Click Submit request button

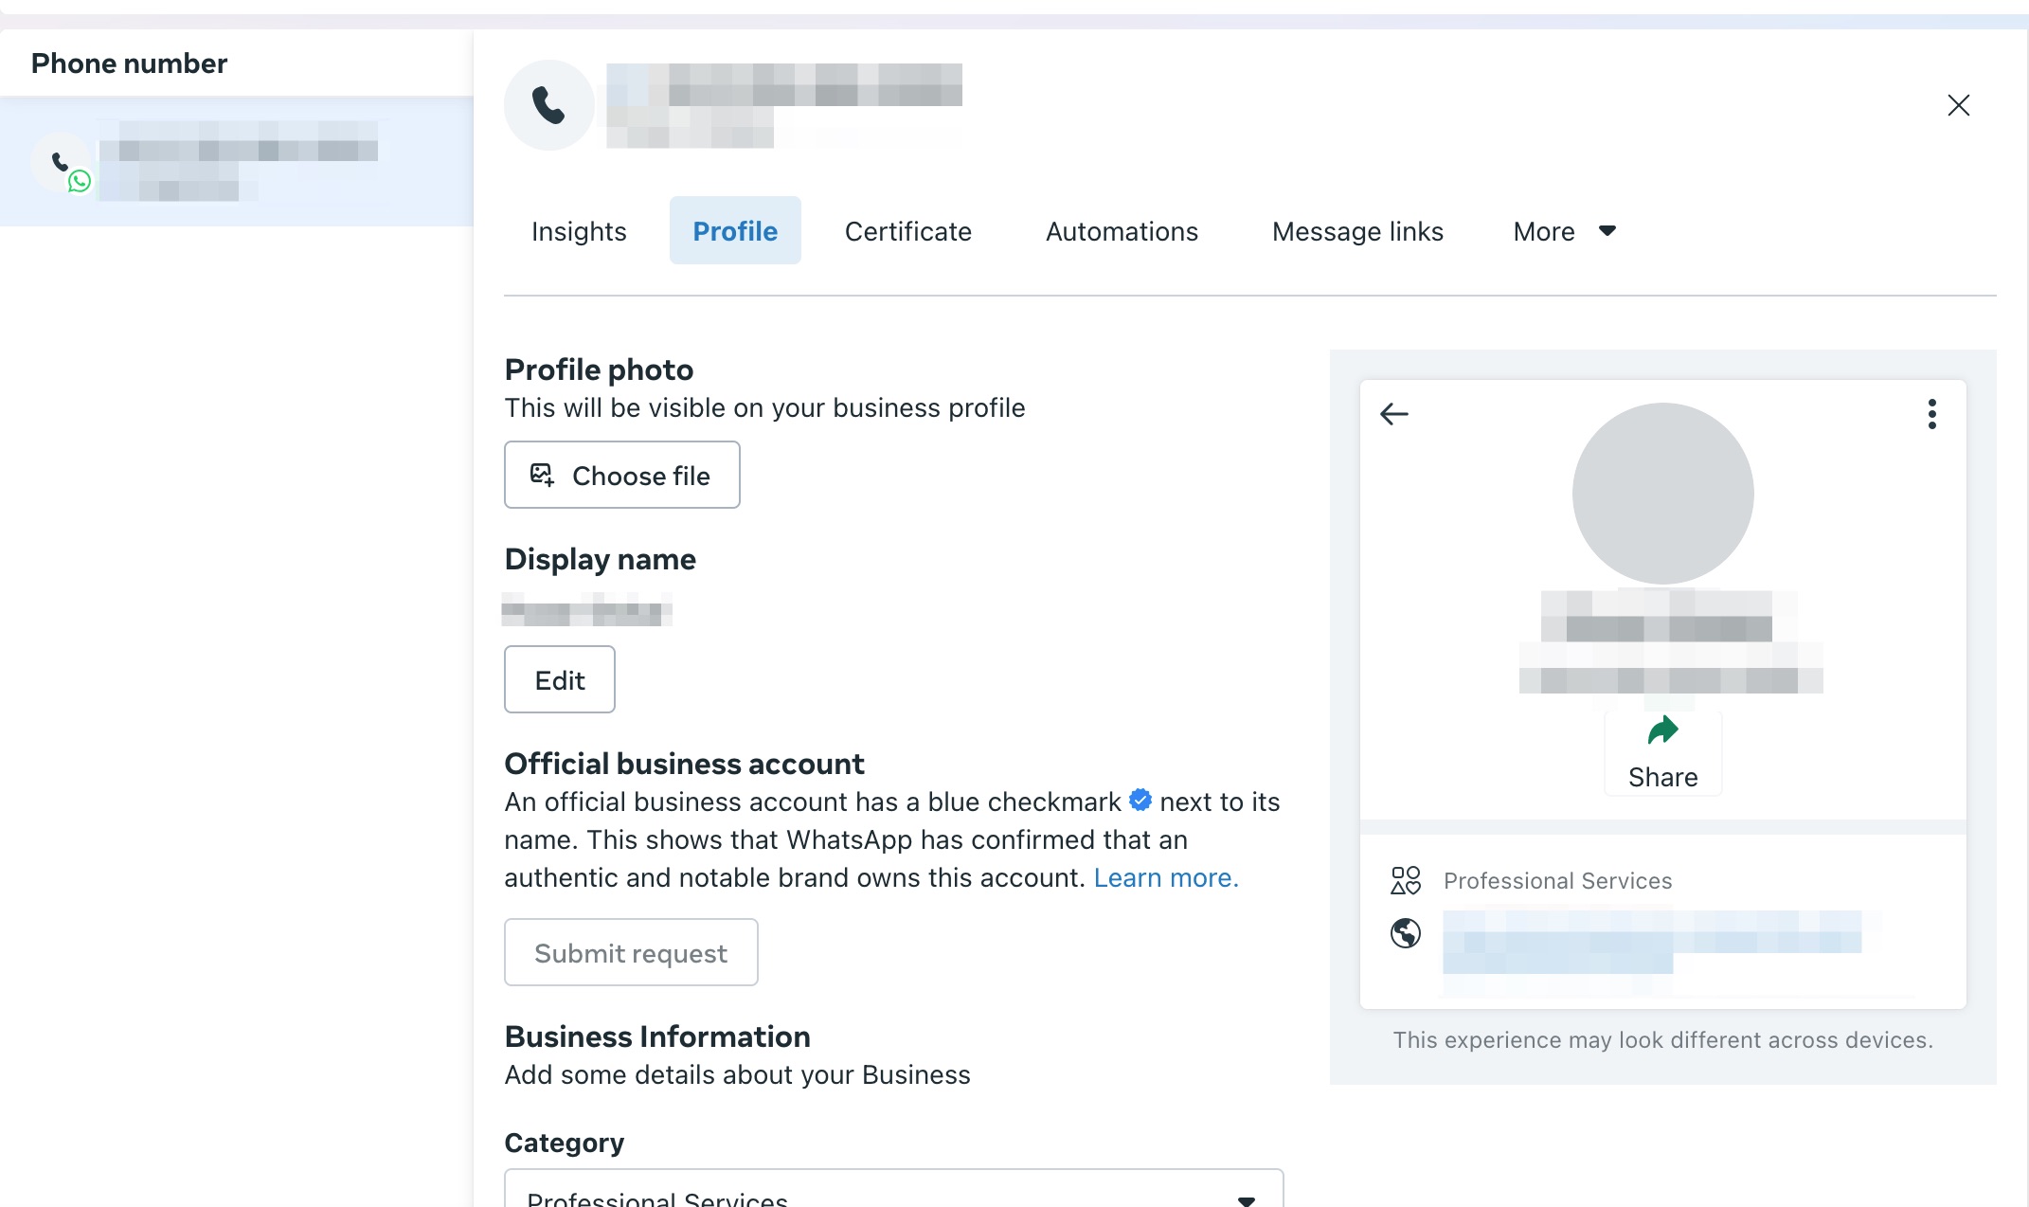click(x=631, y=952)
